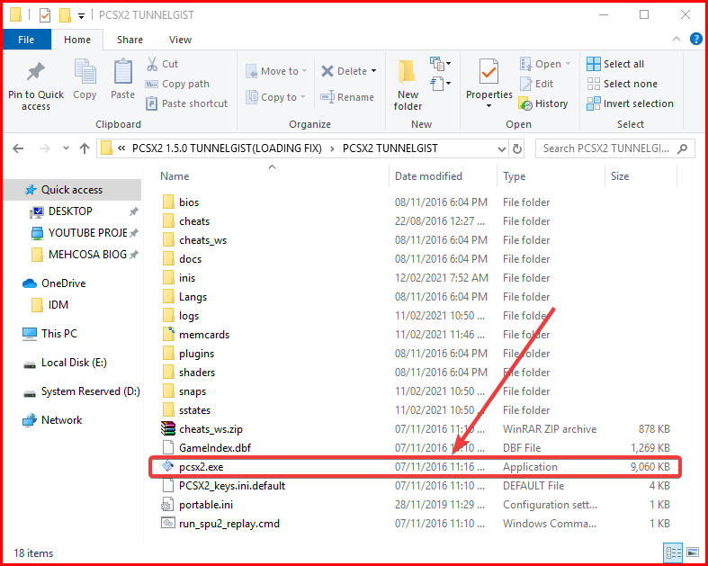Open YOUTUBE PROJE pinned folder
The height and width of the screenshot is (566, 708).
pos(87,233)
